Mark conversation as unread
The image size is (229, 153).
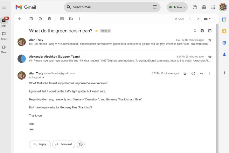point(62,19)
